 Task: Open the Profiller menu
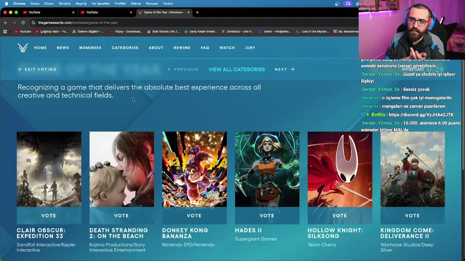[x=120, y=4]
